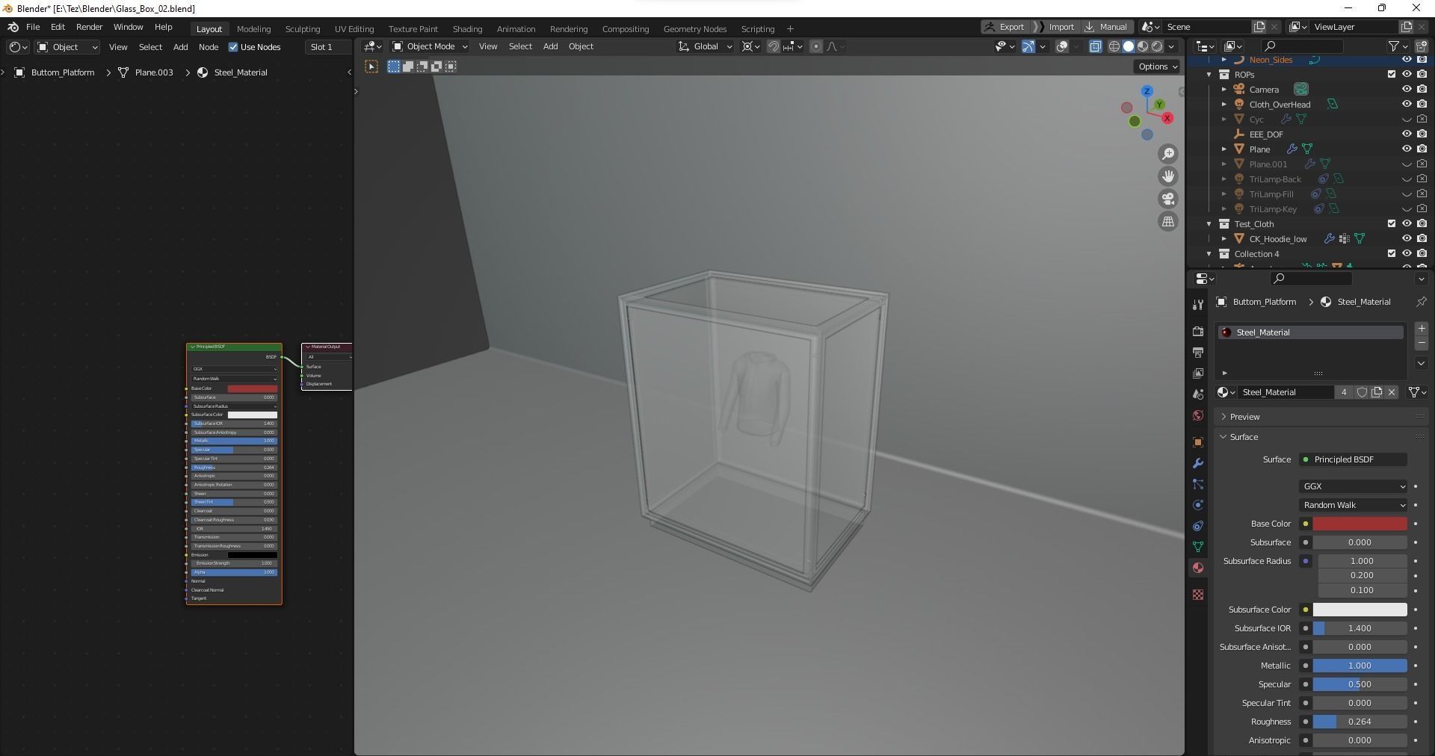This screenshot has width=1435, height=756.
Task: Open the Random Walk subsurface method dropdown
Action: [1353, 505]
